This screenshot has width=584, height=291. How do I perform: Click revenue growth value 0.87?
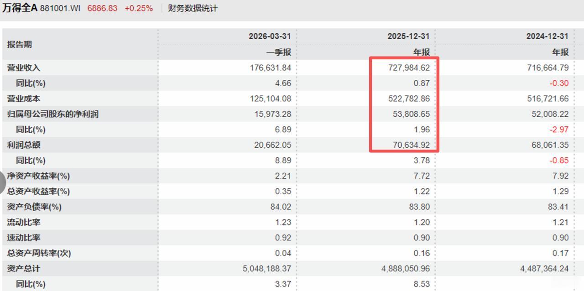click(x=422, y=83)
